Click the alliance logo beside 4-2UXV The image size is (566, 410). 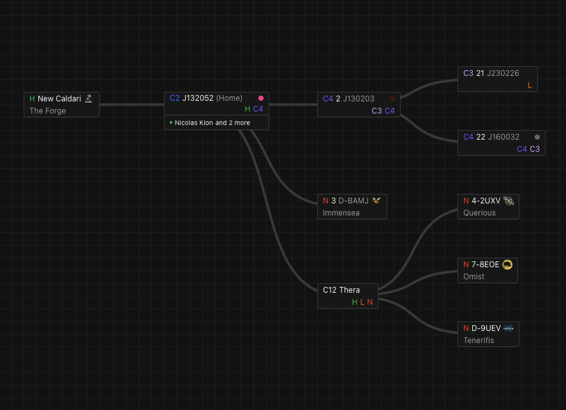point(509,200)
